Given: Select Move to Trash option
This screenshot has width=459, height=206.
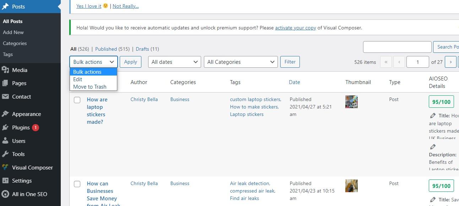Looking at the screenshot, I should pos(90,87).
